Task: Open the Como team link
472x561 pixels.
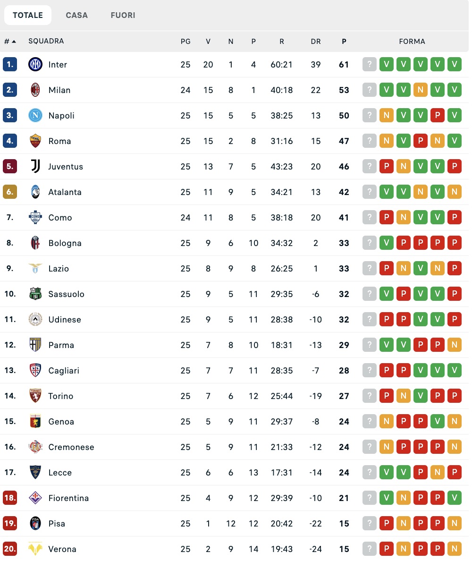Action: (60, 218)
